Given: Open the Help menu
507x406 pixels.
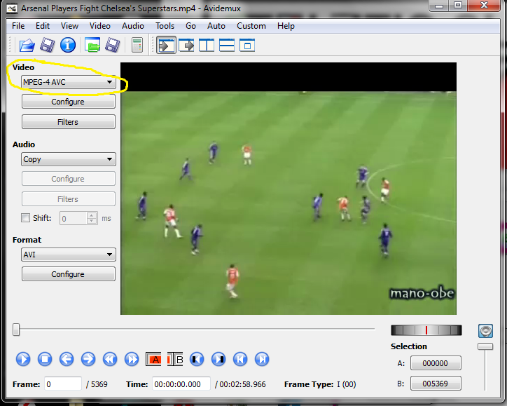Looking at the screenshot, I should tap(286, 26).
